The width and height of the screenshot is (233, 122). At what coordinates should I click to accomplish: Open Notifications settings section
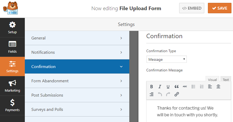pos(77,53)
